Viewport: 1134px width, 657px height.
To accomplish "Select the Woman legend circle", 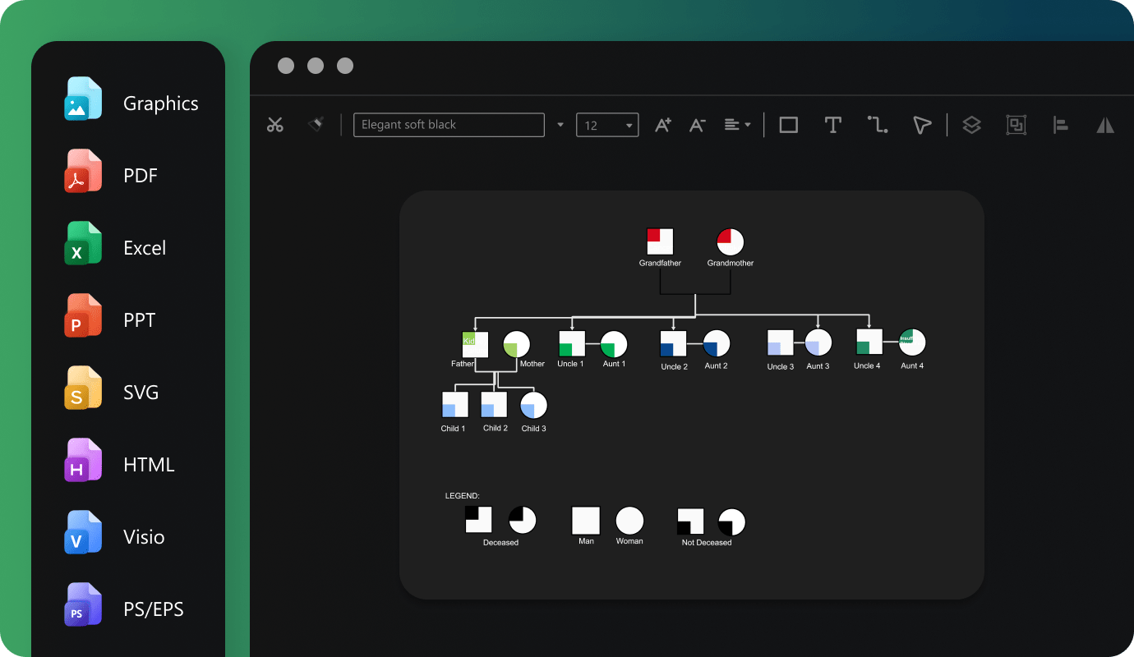I will pos(629,521).
